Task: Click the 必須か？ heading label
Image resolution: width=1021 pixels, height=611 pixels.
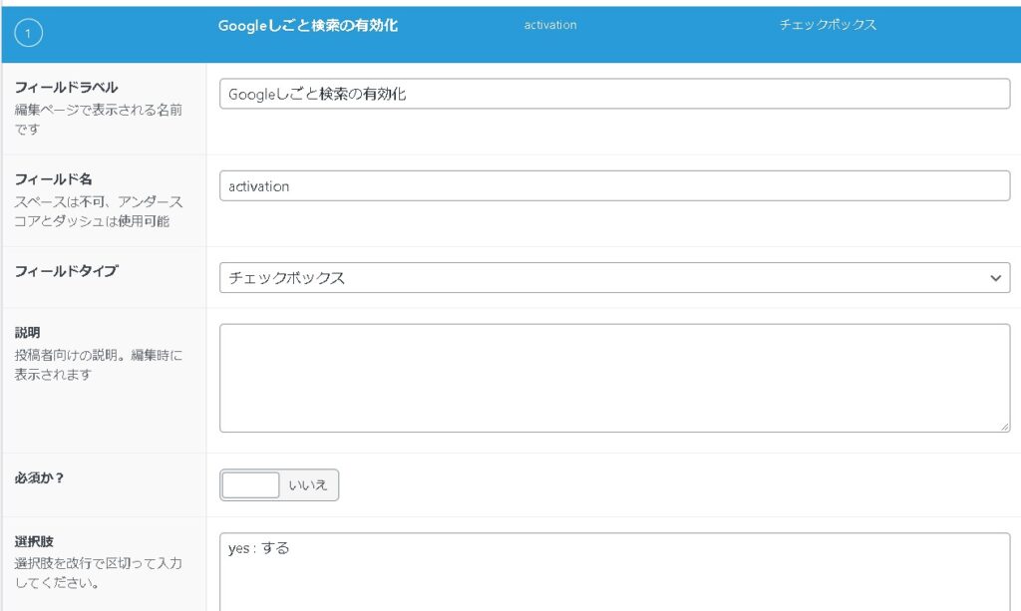Action: click(40, 477)
